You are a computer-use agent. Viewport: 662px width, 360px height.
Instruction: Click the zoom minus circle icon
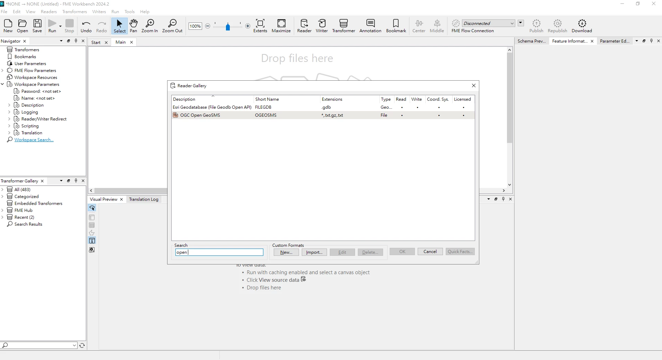pyautogui.click(x=208, y=26)
